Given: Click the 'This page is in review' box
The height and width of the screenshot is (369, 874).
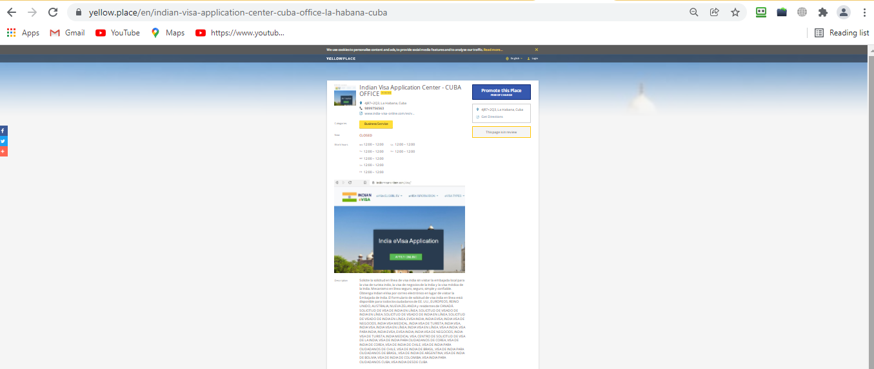Looking at the screenshot, I should tap(501, 132).
